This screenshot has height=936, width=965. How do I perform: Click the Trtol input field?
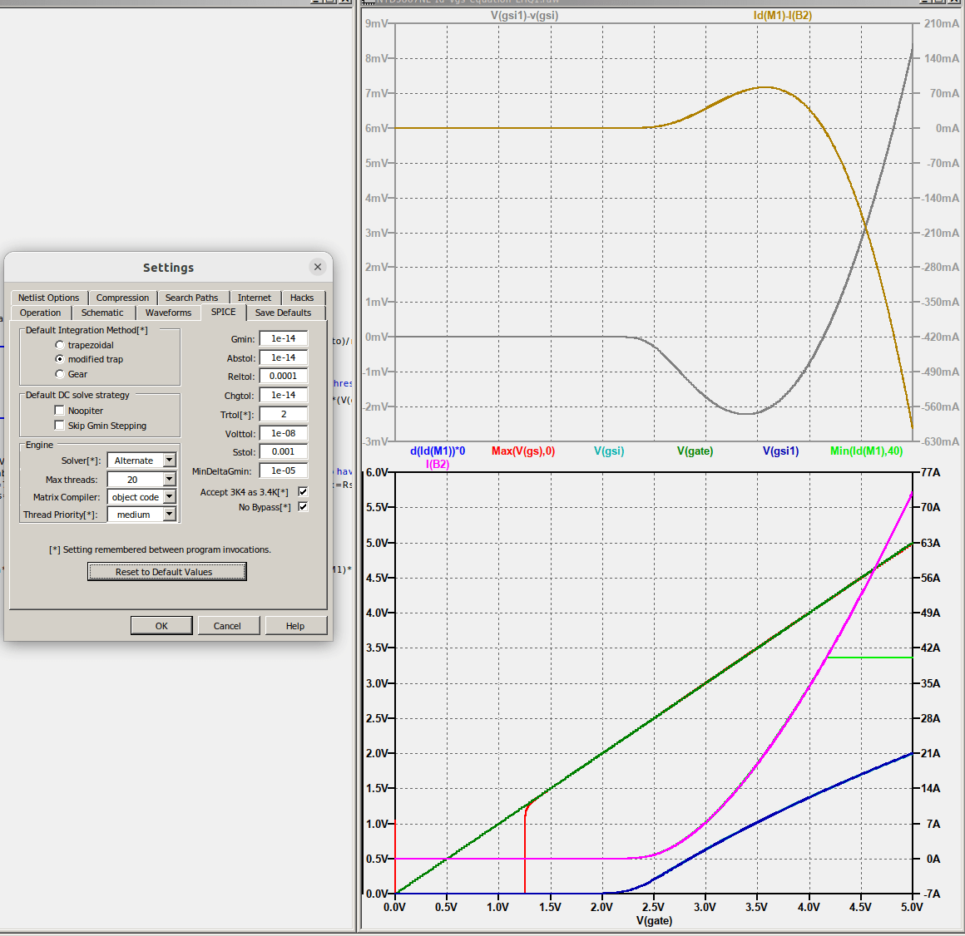[x=283, y=414]
